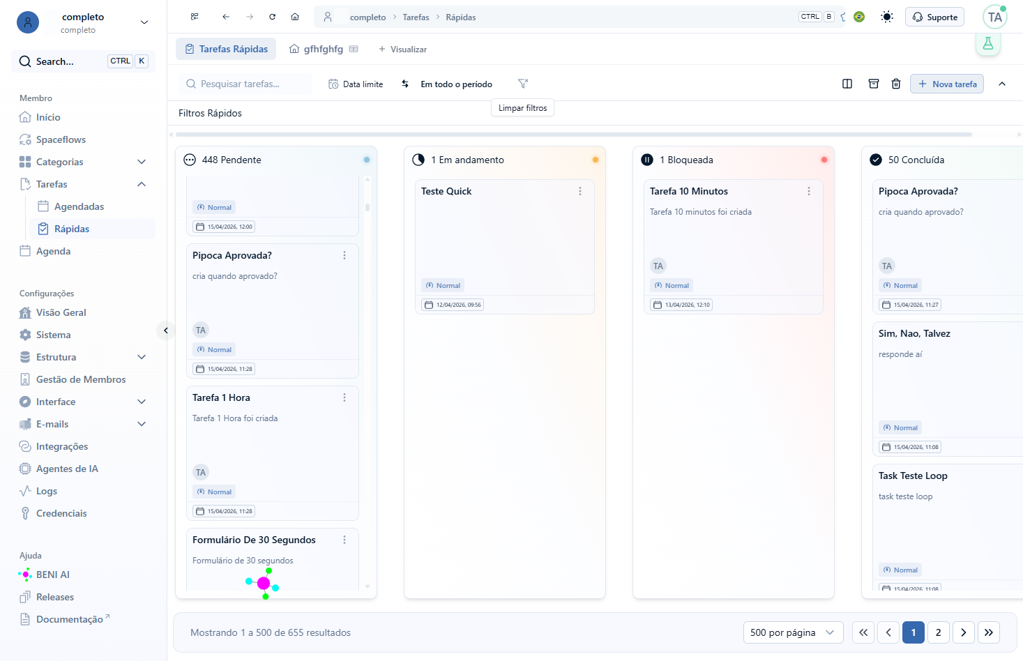Open the 500 por página dropdown
1023x661 pixels.
pyautogui.click(x=794, y=632)
